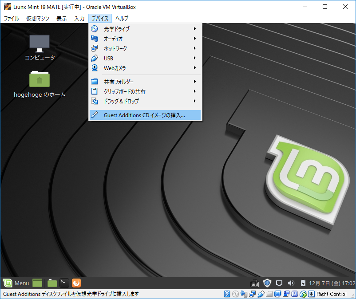The width and height of the screenshot is (356, 299).
Task: Click the show desktop icon in the panel
Action: pyautogui.click(x=37, y=283)
